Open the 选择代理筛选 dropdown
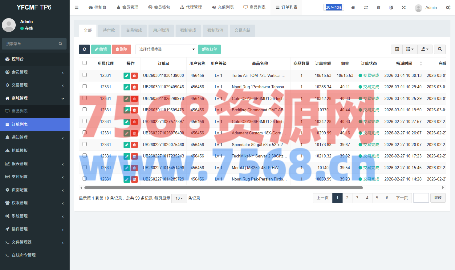Image resolution: width=455 pixels, height=270 pixels. pyautogui.click(x=166, y=49)
